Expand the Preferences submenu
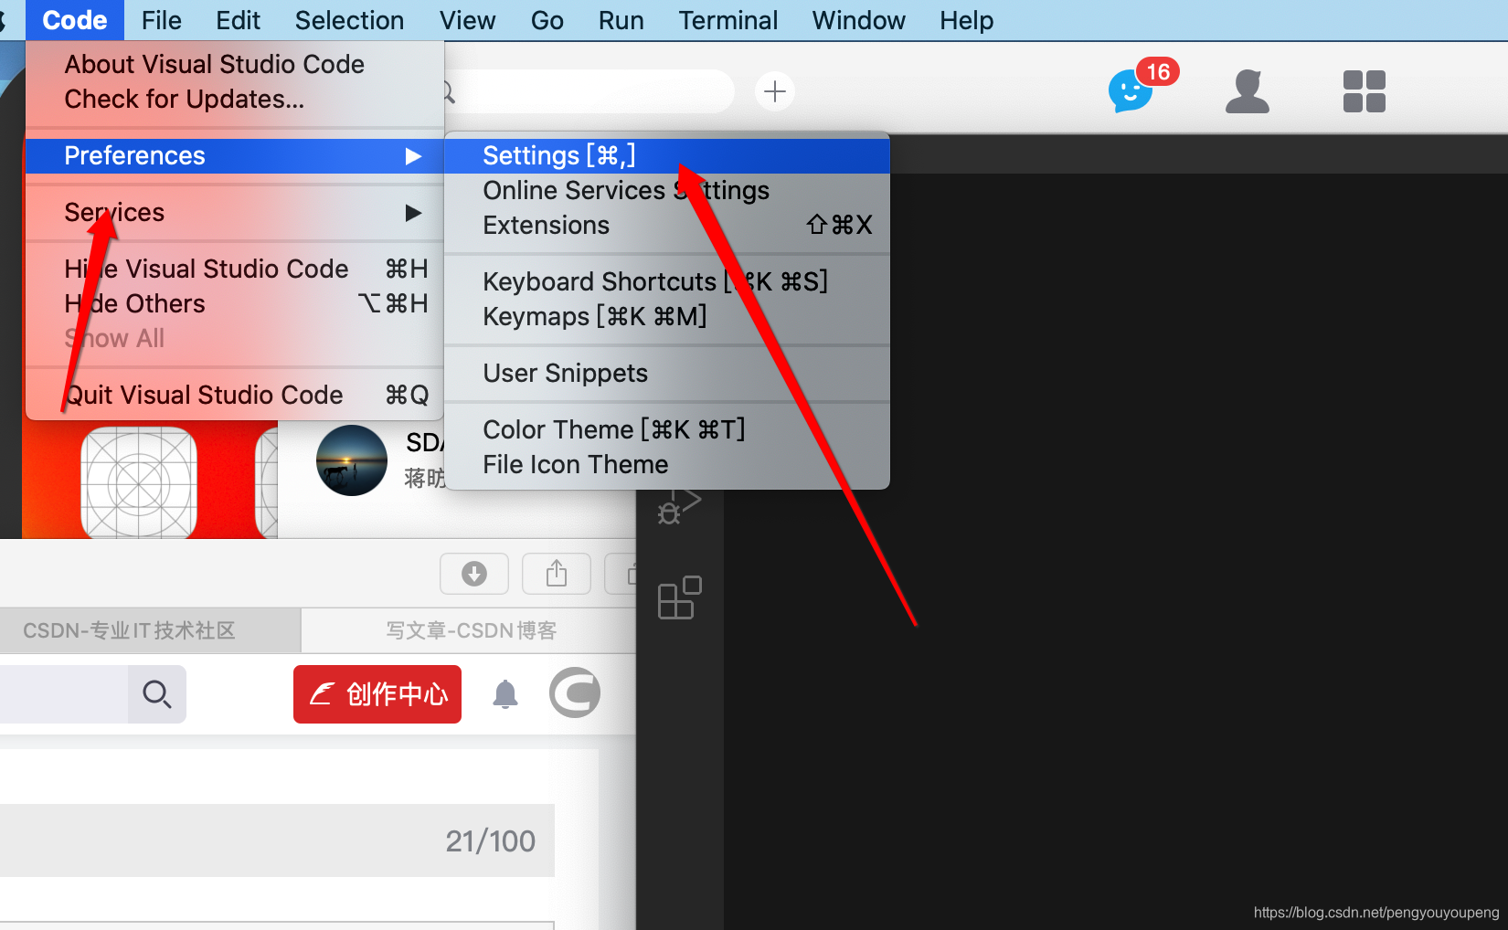Screen dimensions: 1508x930 click(x=235, y=155)
